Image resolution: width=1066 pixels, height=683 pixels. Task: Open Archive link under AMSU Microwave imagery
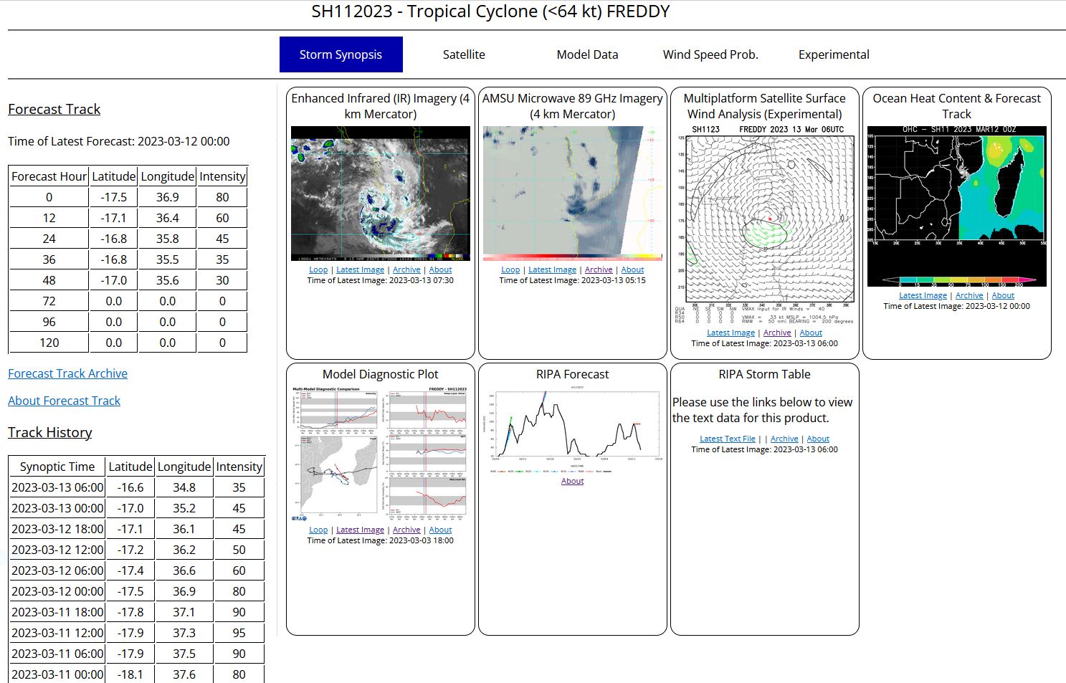(x=599, y=269)
